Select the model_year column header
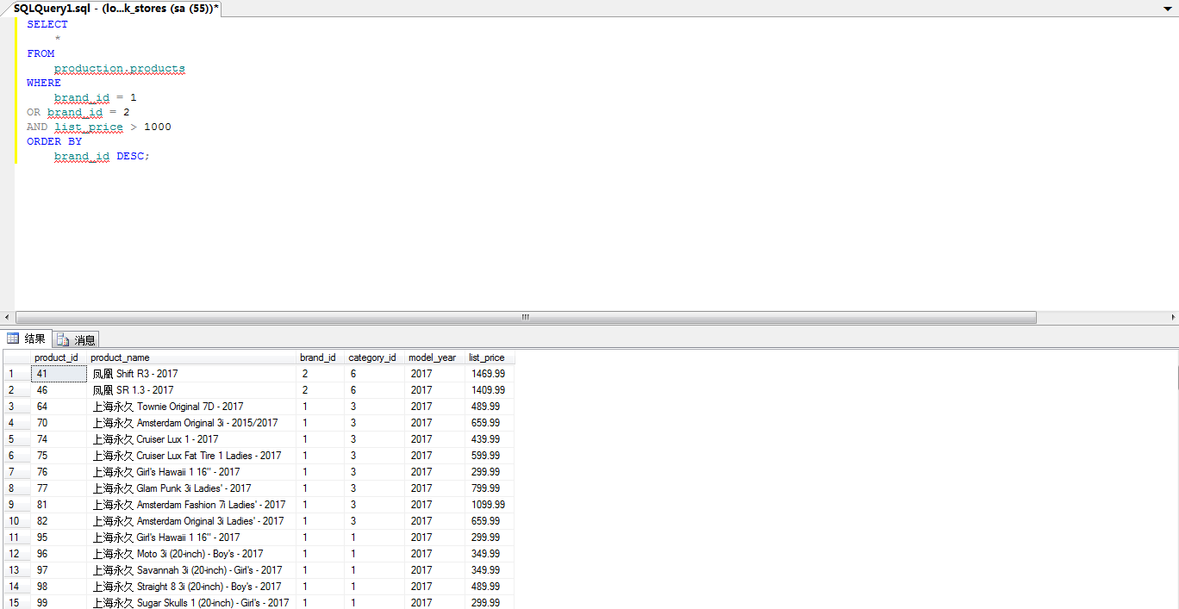This screenshot has width=1179, height=609. 435,357
